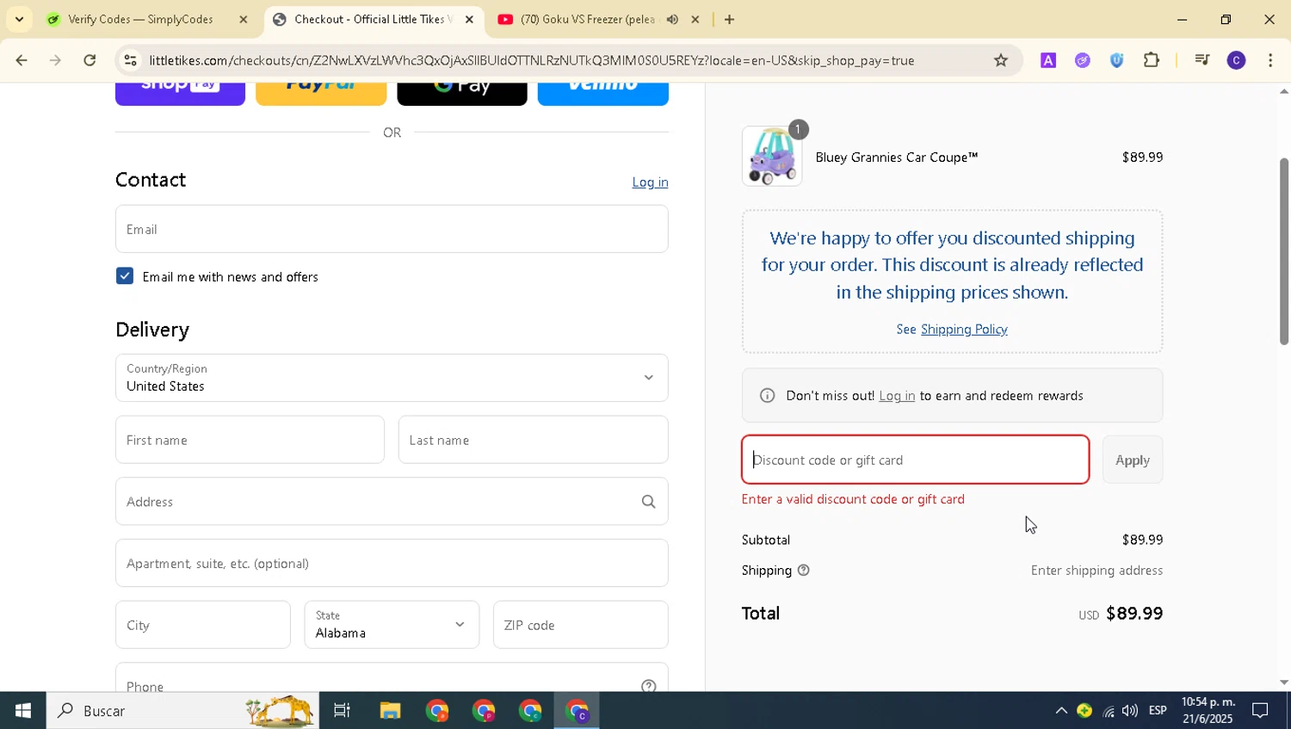
Task: Open the tab search dropdown arrow
Action: tap(19, 19)
